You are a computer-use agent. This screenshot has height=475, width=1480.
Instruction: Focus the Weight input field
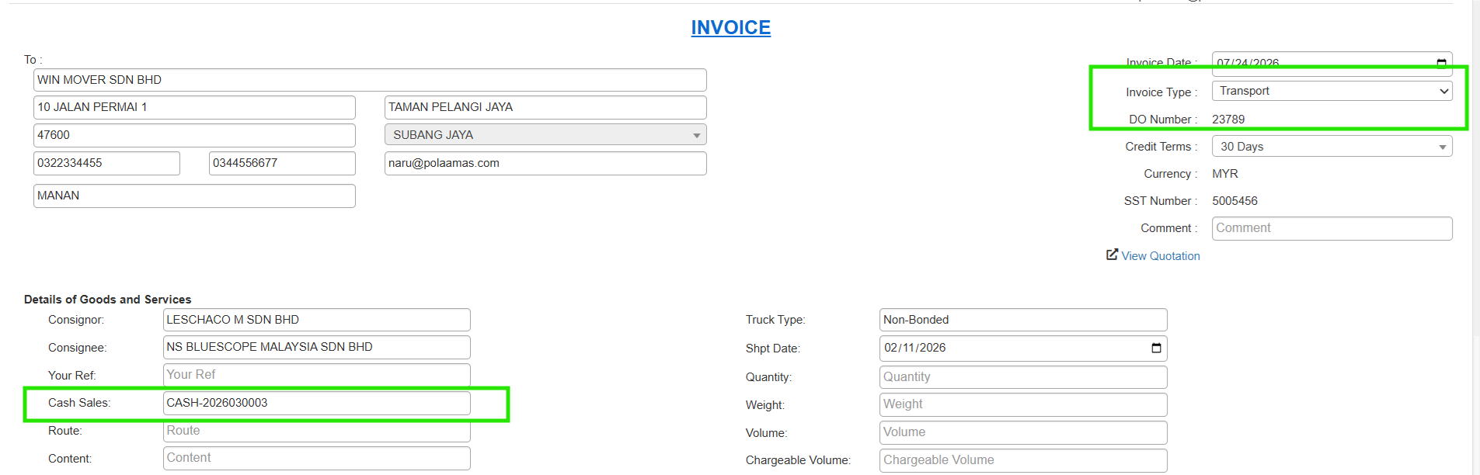(1023, 404)
